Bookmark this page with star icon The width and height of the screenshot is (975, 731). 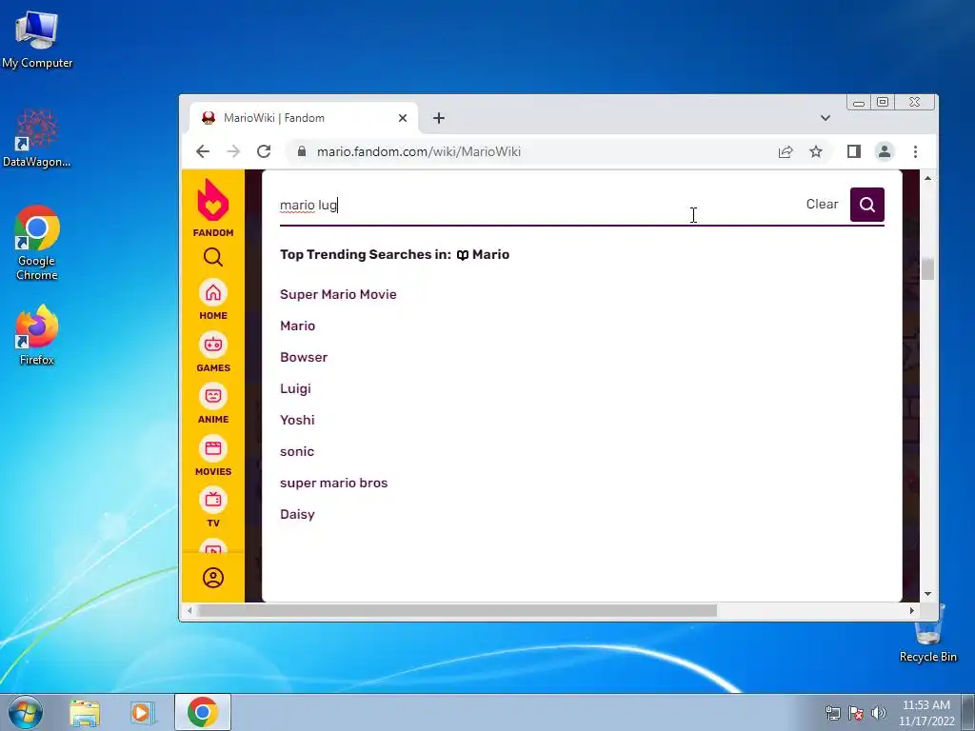tap(816, 151)
